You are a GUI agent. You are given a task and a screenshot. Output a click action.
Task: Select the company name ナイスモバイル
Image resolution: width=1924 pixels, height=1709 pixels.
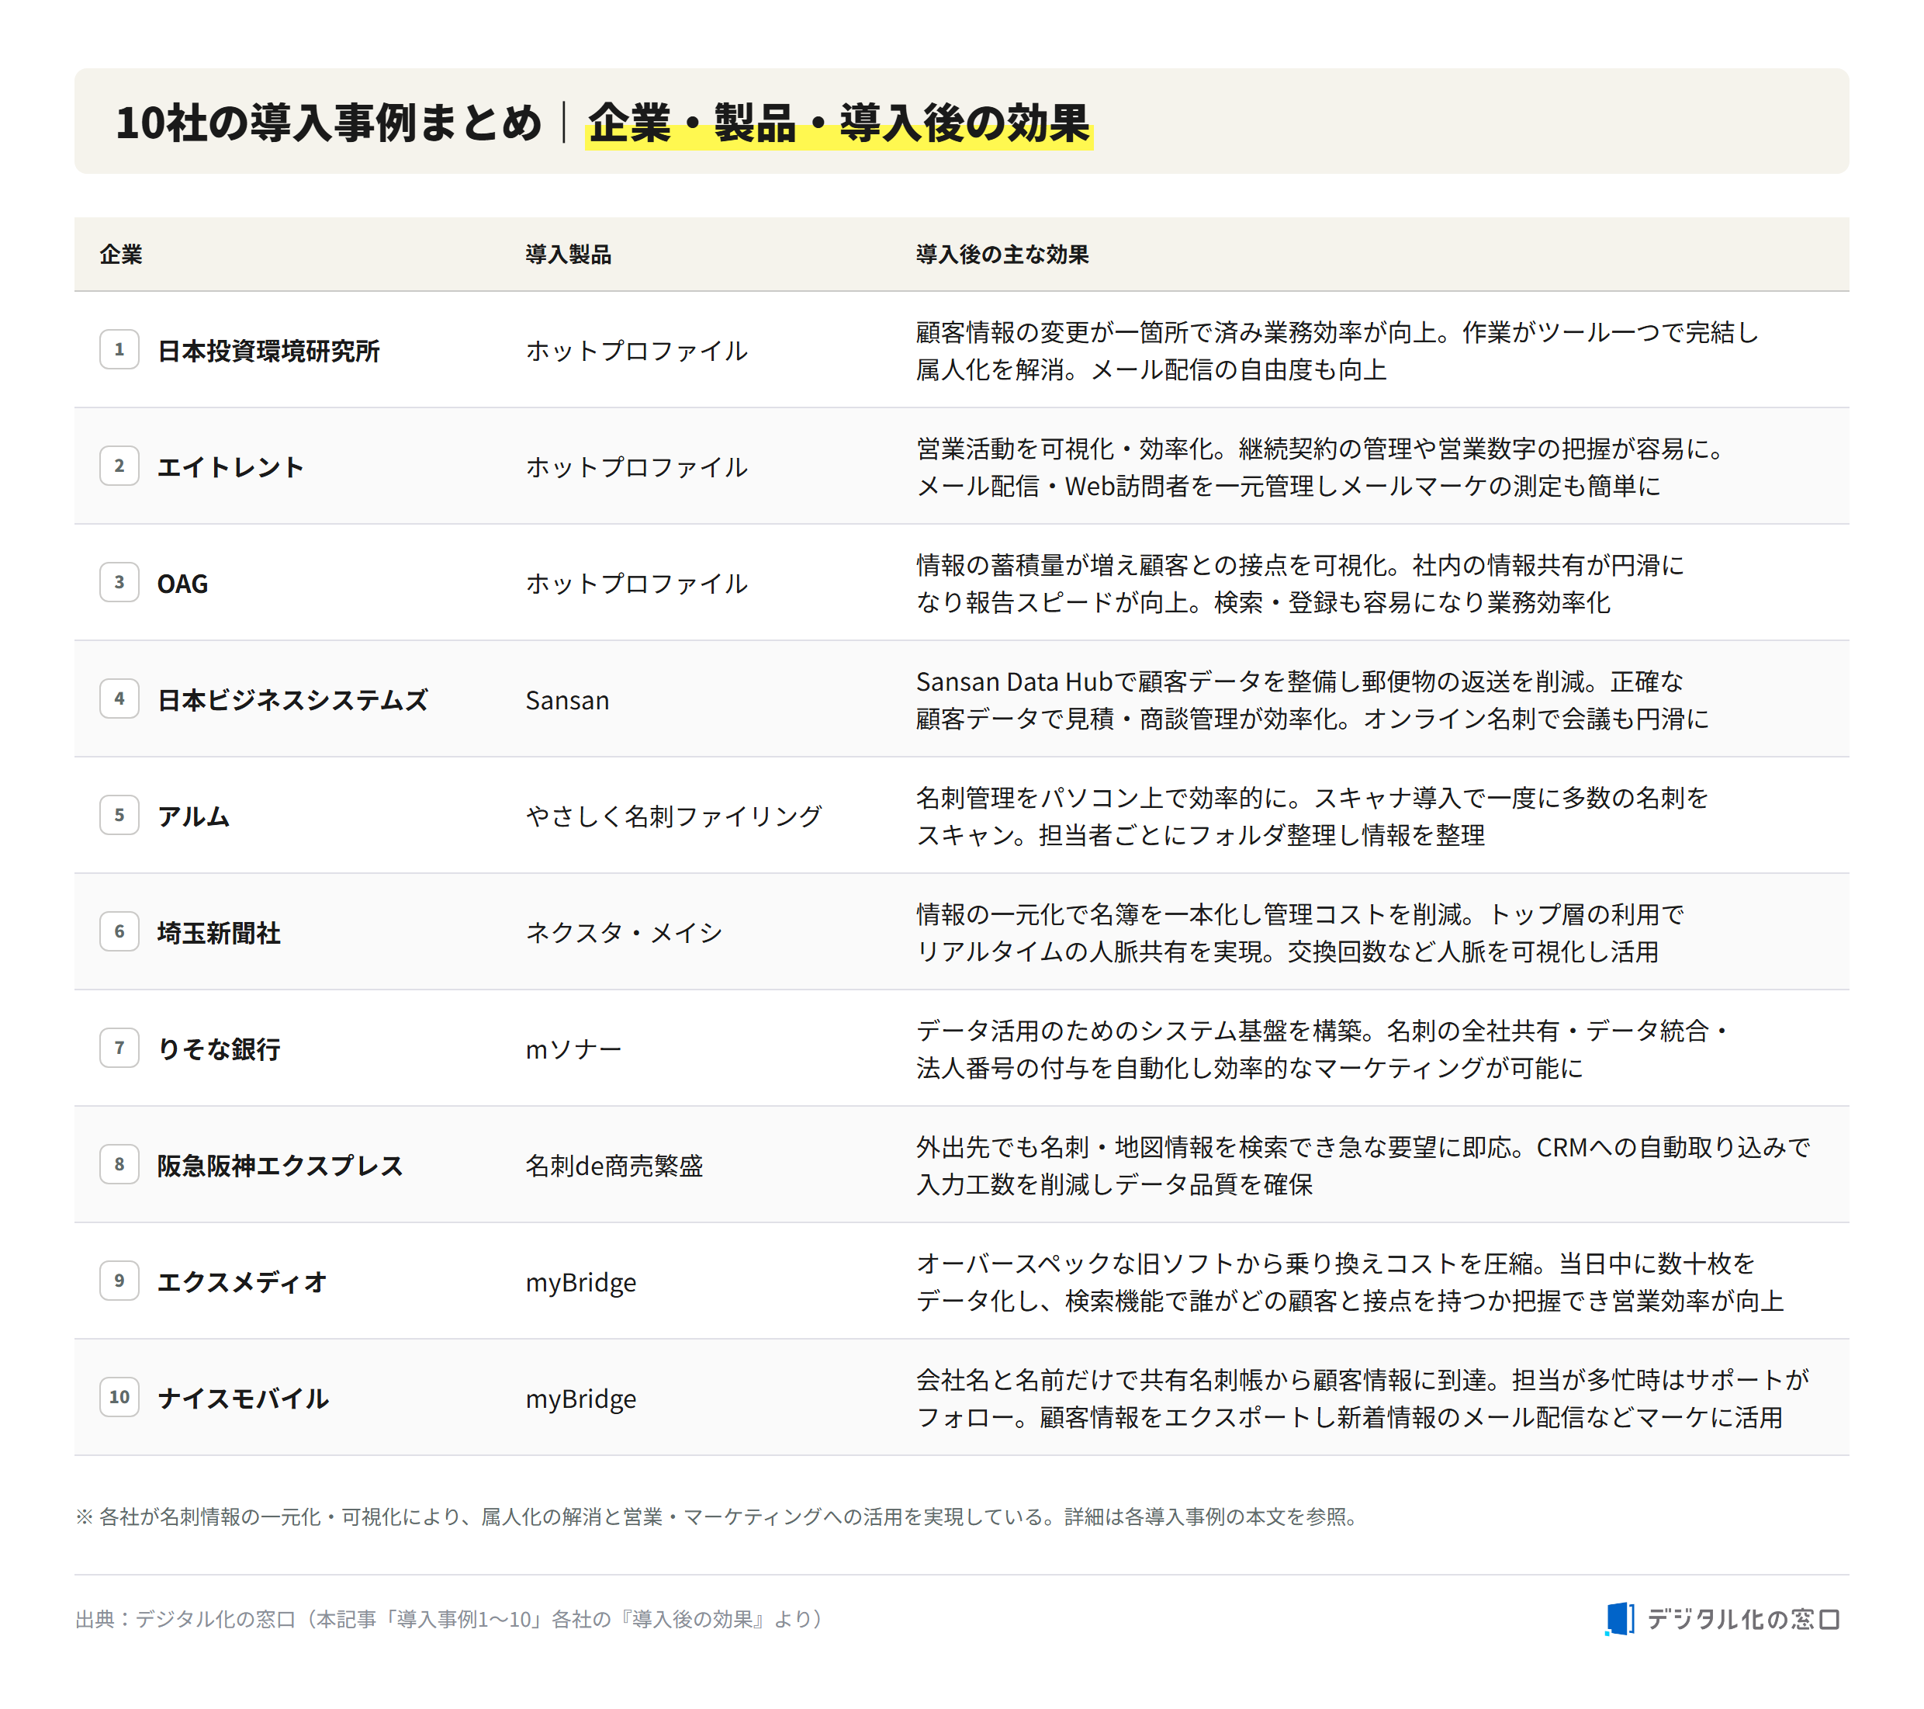243,1399
